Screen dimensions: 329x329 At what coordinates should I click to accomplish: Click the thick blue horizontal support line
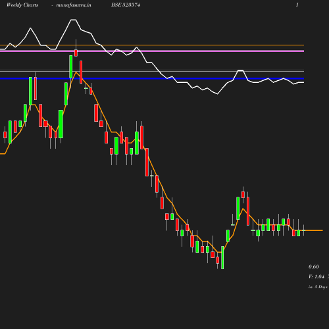152,78
